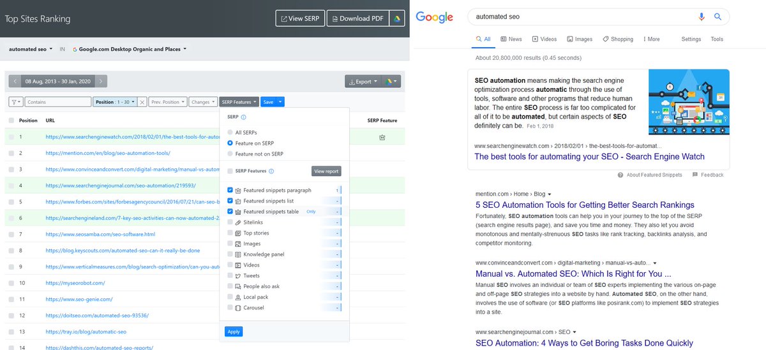Image resolution: width=766 pixels, height=350 pixels.
Task: Click the Contains filter text field
Action: click(x=58, y=102)
